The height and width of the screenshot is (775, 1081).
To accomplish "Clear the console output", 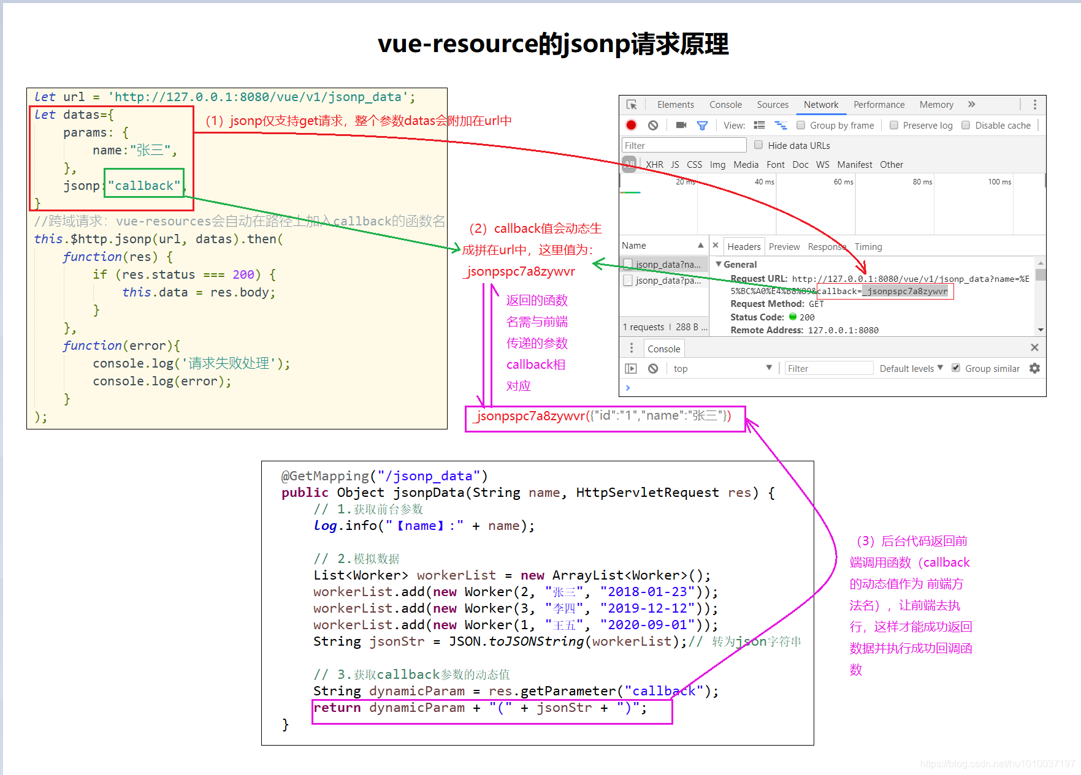I will pos(653,368).
